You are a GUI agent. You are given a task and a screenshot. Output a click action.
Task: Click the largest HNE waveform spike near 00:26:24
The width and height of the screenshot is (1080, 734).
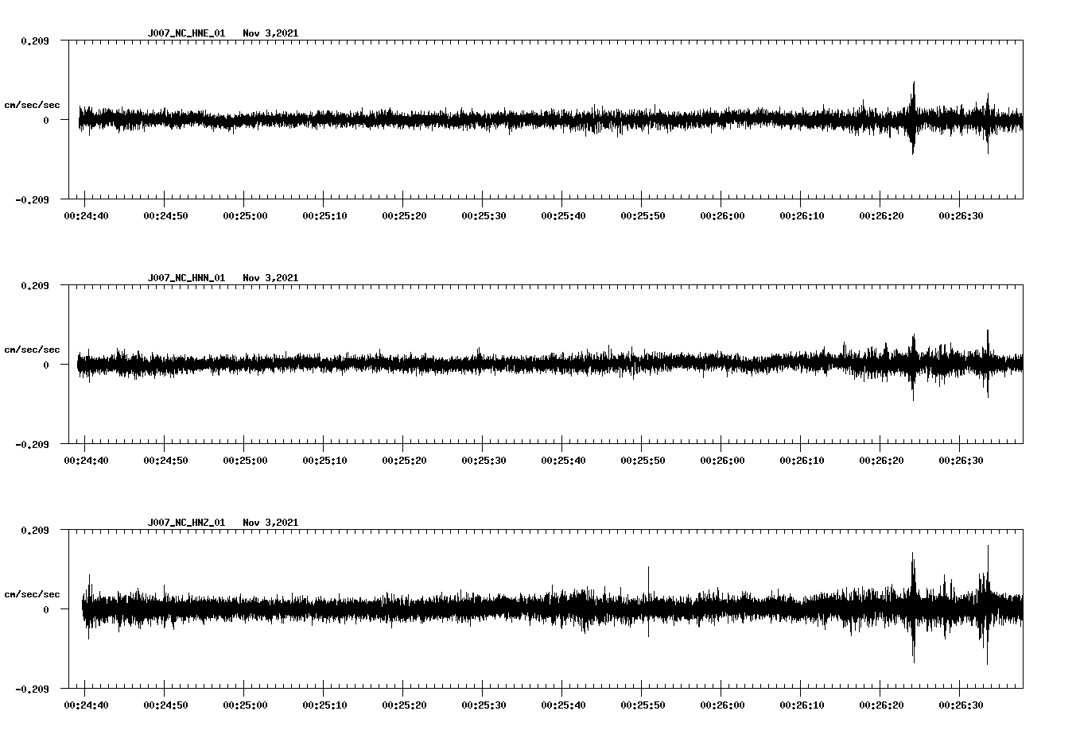tap(913, 116)
